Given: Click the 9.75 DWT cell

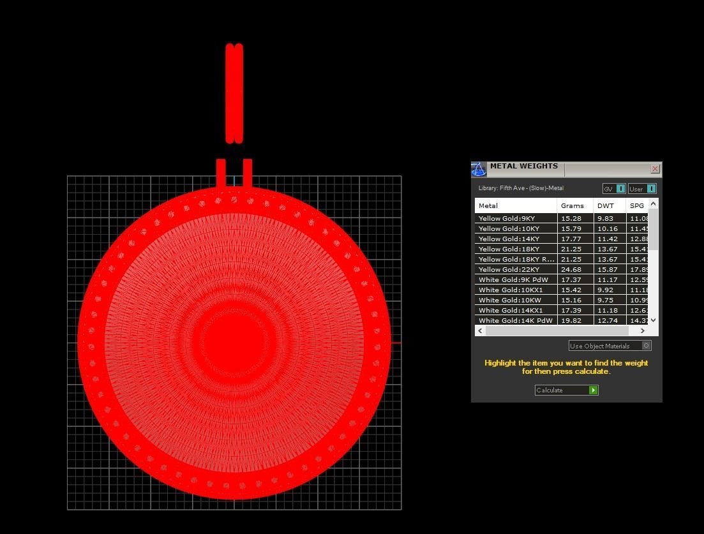Looking at the screenshot, I should point(610,300).
